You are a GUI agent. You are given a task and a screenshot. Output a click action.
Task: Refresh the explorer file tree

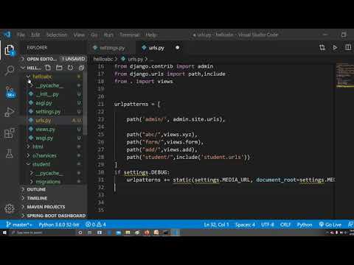[70, 68]
